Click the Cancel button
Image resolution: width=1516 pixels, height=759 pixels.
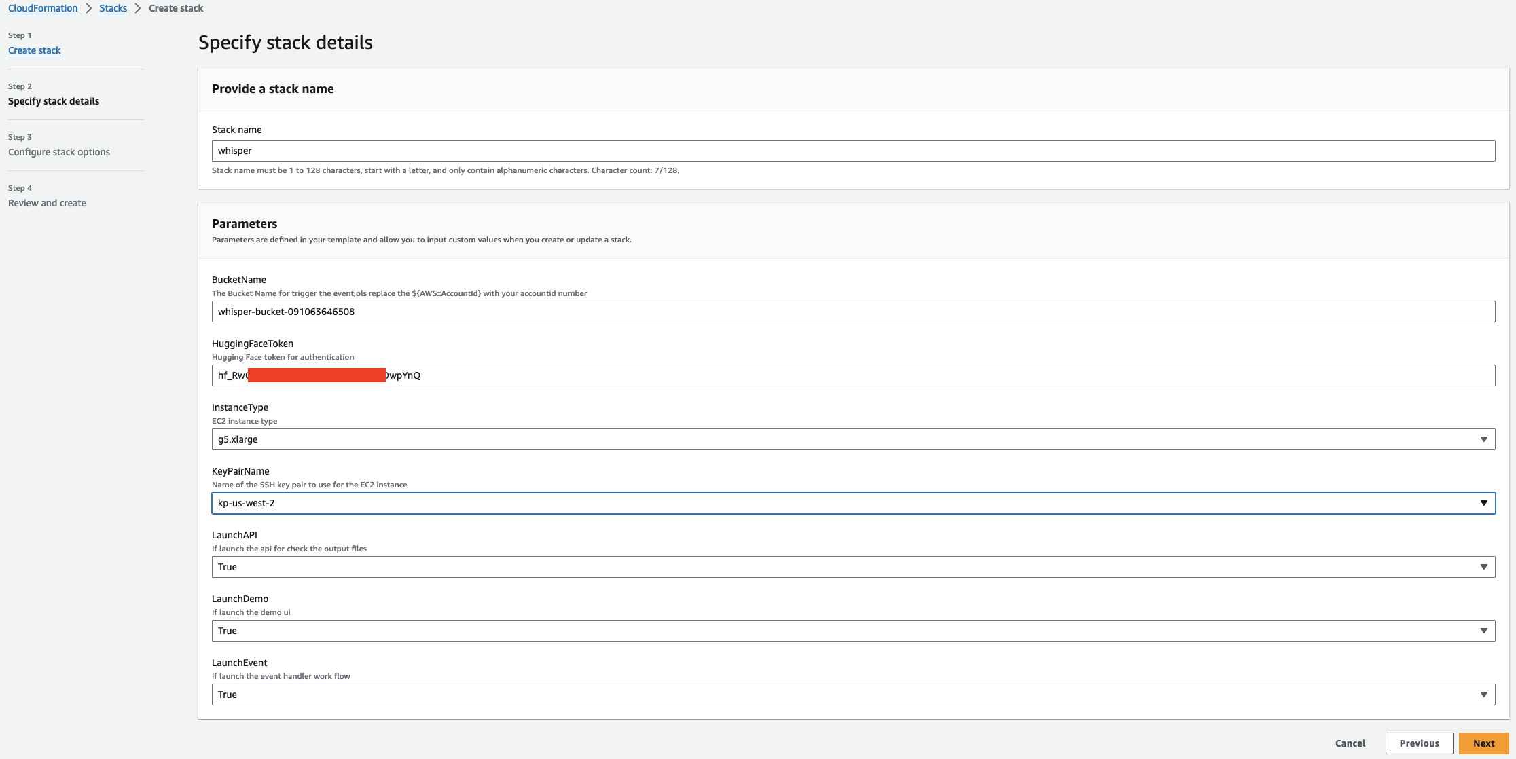(1350, 743)
